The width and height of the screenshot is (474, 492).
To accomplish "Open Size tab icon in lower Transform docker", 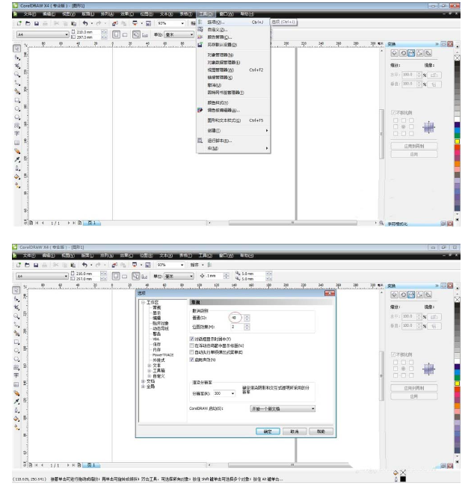I will tap(420, 295).
